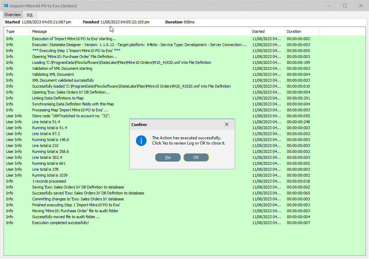Select the Overview tab

click(13, 15)
